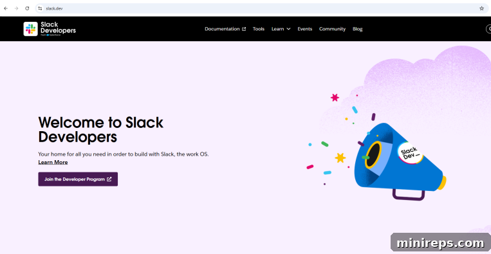Follow the Learn More link
The width and height of the screenshot is (491, 254).
53,162
